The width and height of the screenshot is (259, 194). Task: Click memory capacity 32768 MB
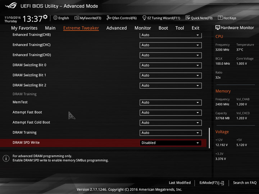tap(222, 118)
